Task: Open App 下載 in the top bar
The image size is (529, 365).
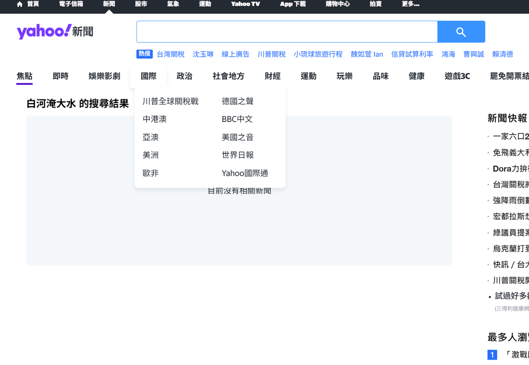Action: coord(293,4)
